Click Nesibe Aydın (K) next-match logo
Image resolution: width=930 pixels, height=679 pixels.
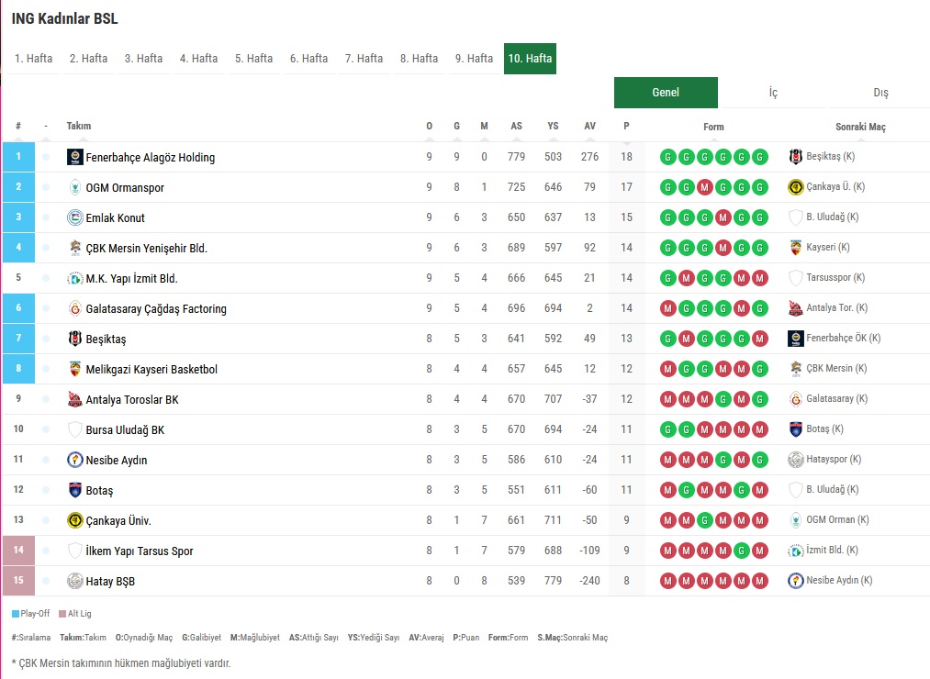coord(795,580)
